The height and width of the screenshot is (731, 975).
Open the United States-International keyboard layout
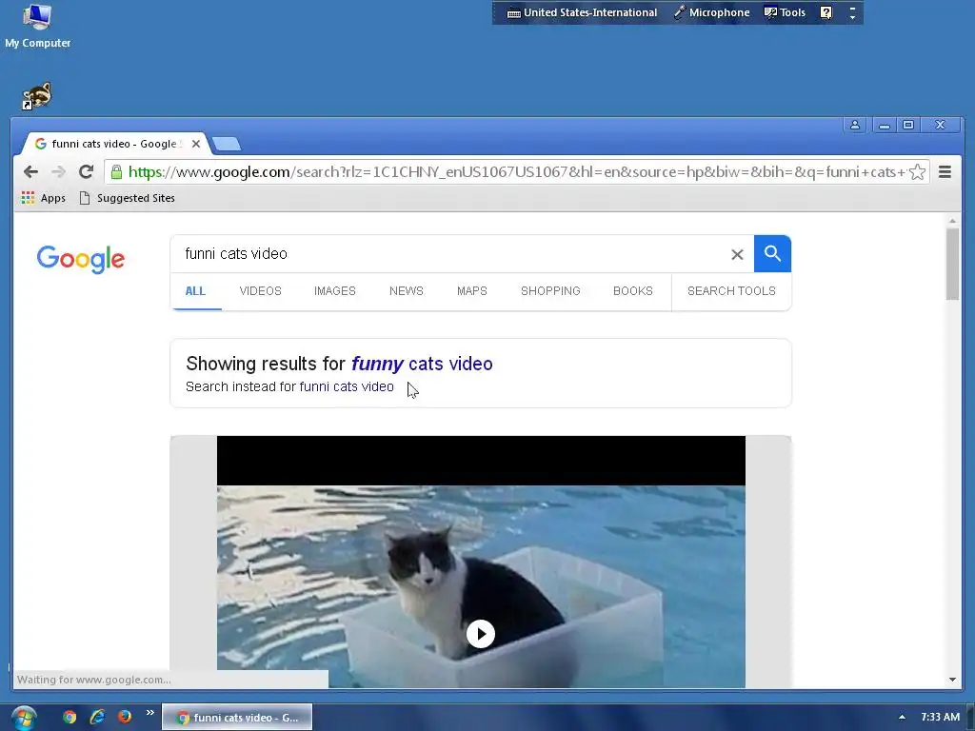click(x=583, y=12)
